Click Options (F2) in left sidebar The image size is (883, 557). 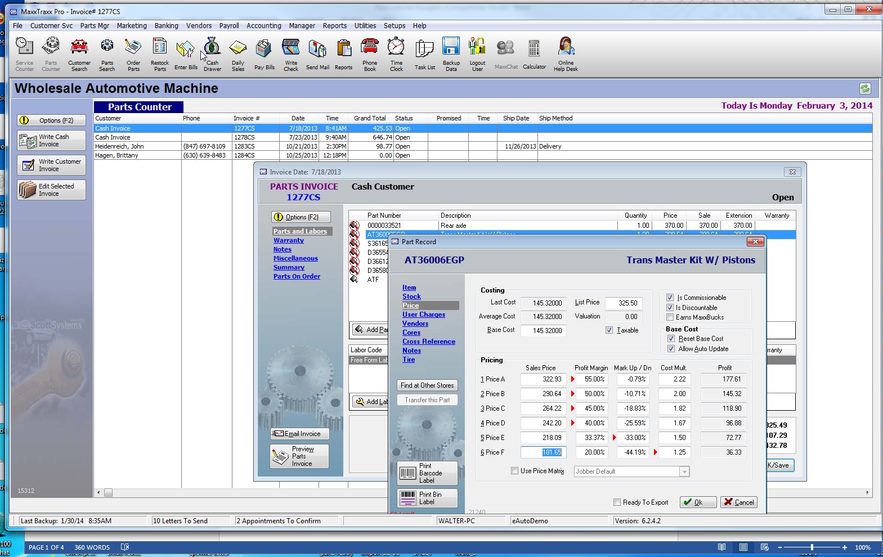51,120
